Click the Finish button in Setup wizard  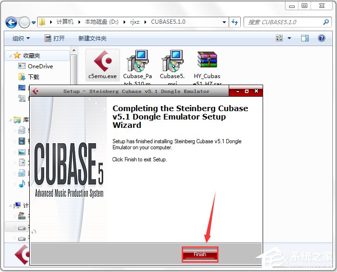pyautogui.click(x=200, y=254)
